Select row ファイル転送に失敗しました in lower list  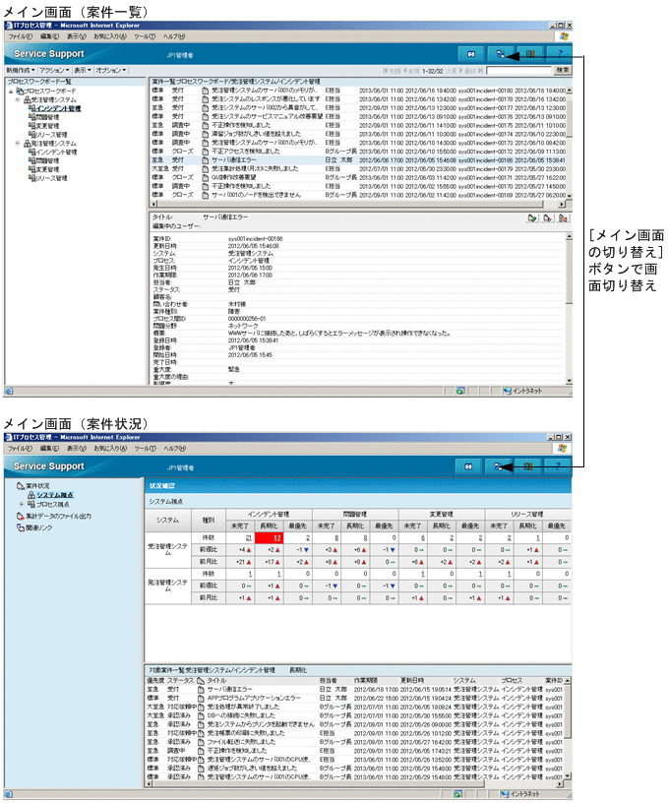tap(355, 742)
